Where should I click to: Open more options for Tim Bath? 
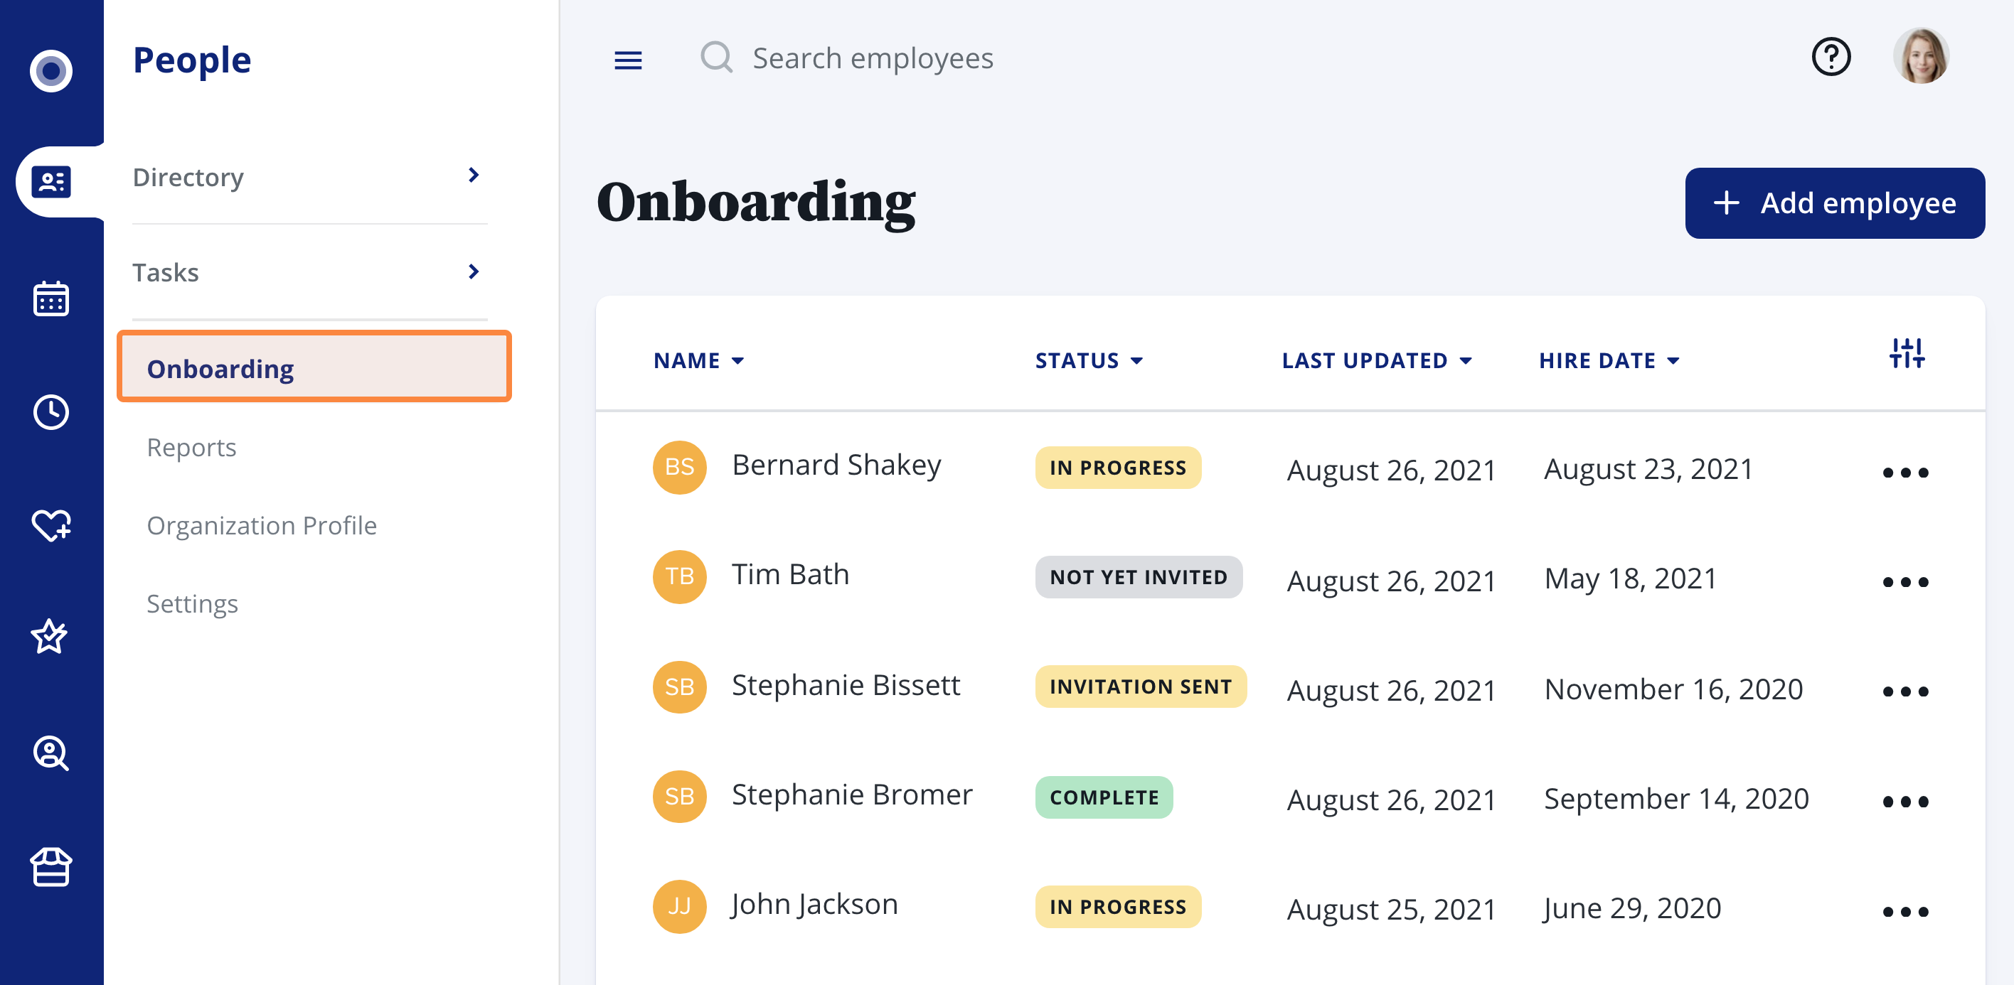tap(1904, 582)
